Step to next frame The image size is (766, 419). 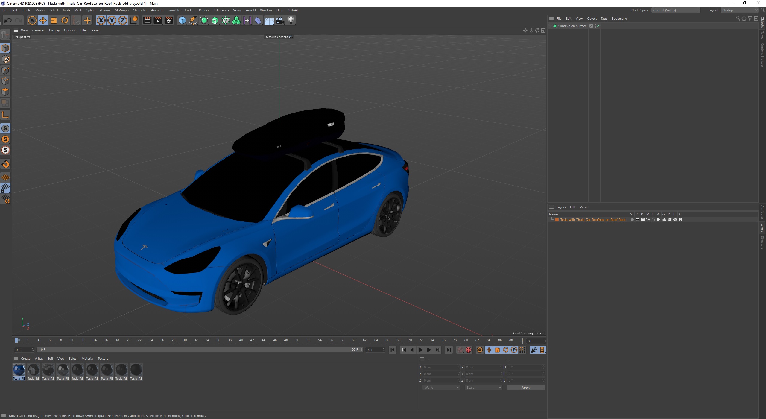(429, 350)
